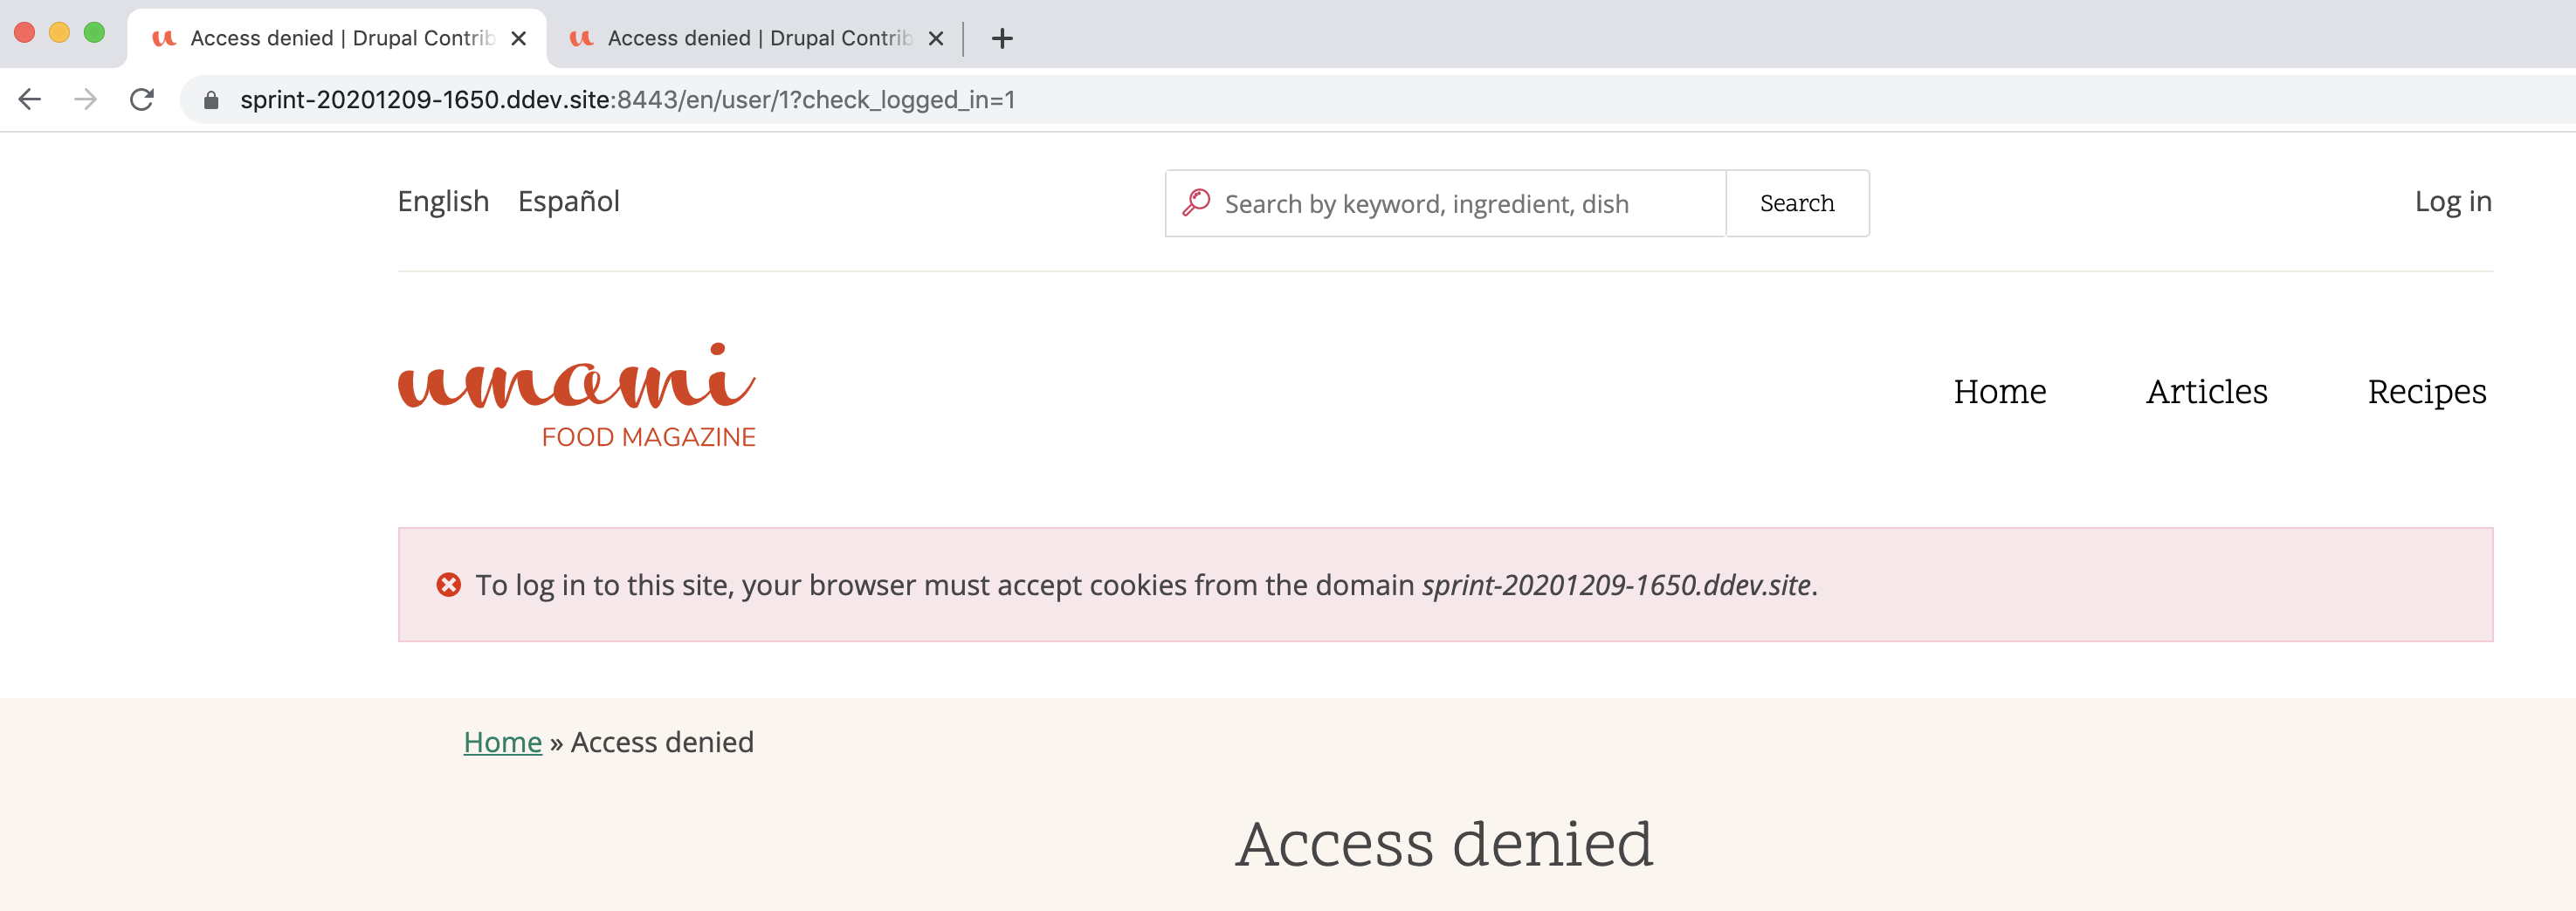
Task: Click the browser forward arrow
Action: [x=86, y=99]
